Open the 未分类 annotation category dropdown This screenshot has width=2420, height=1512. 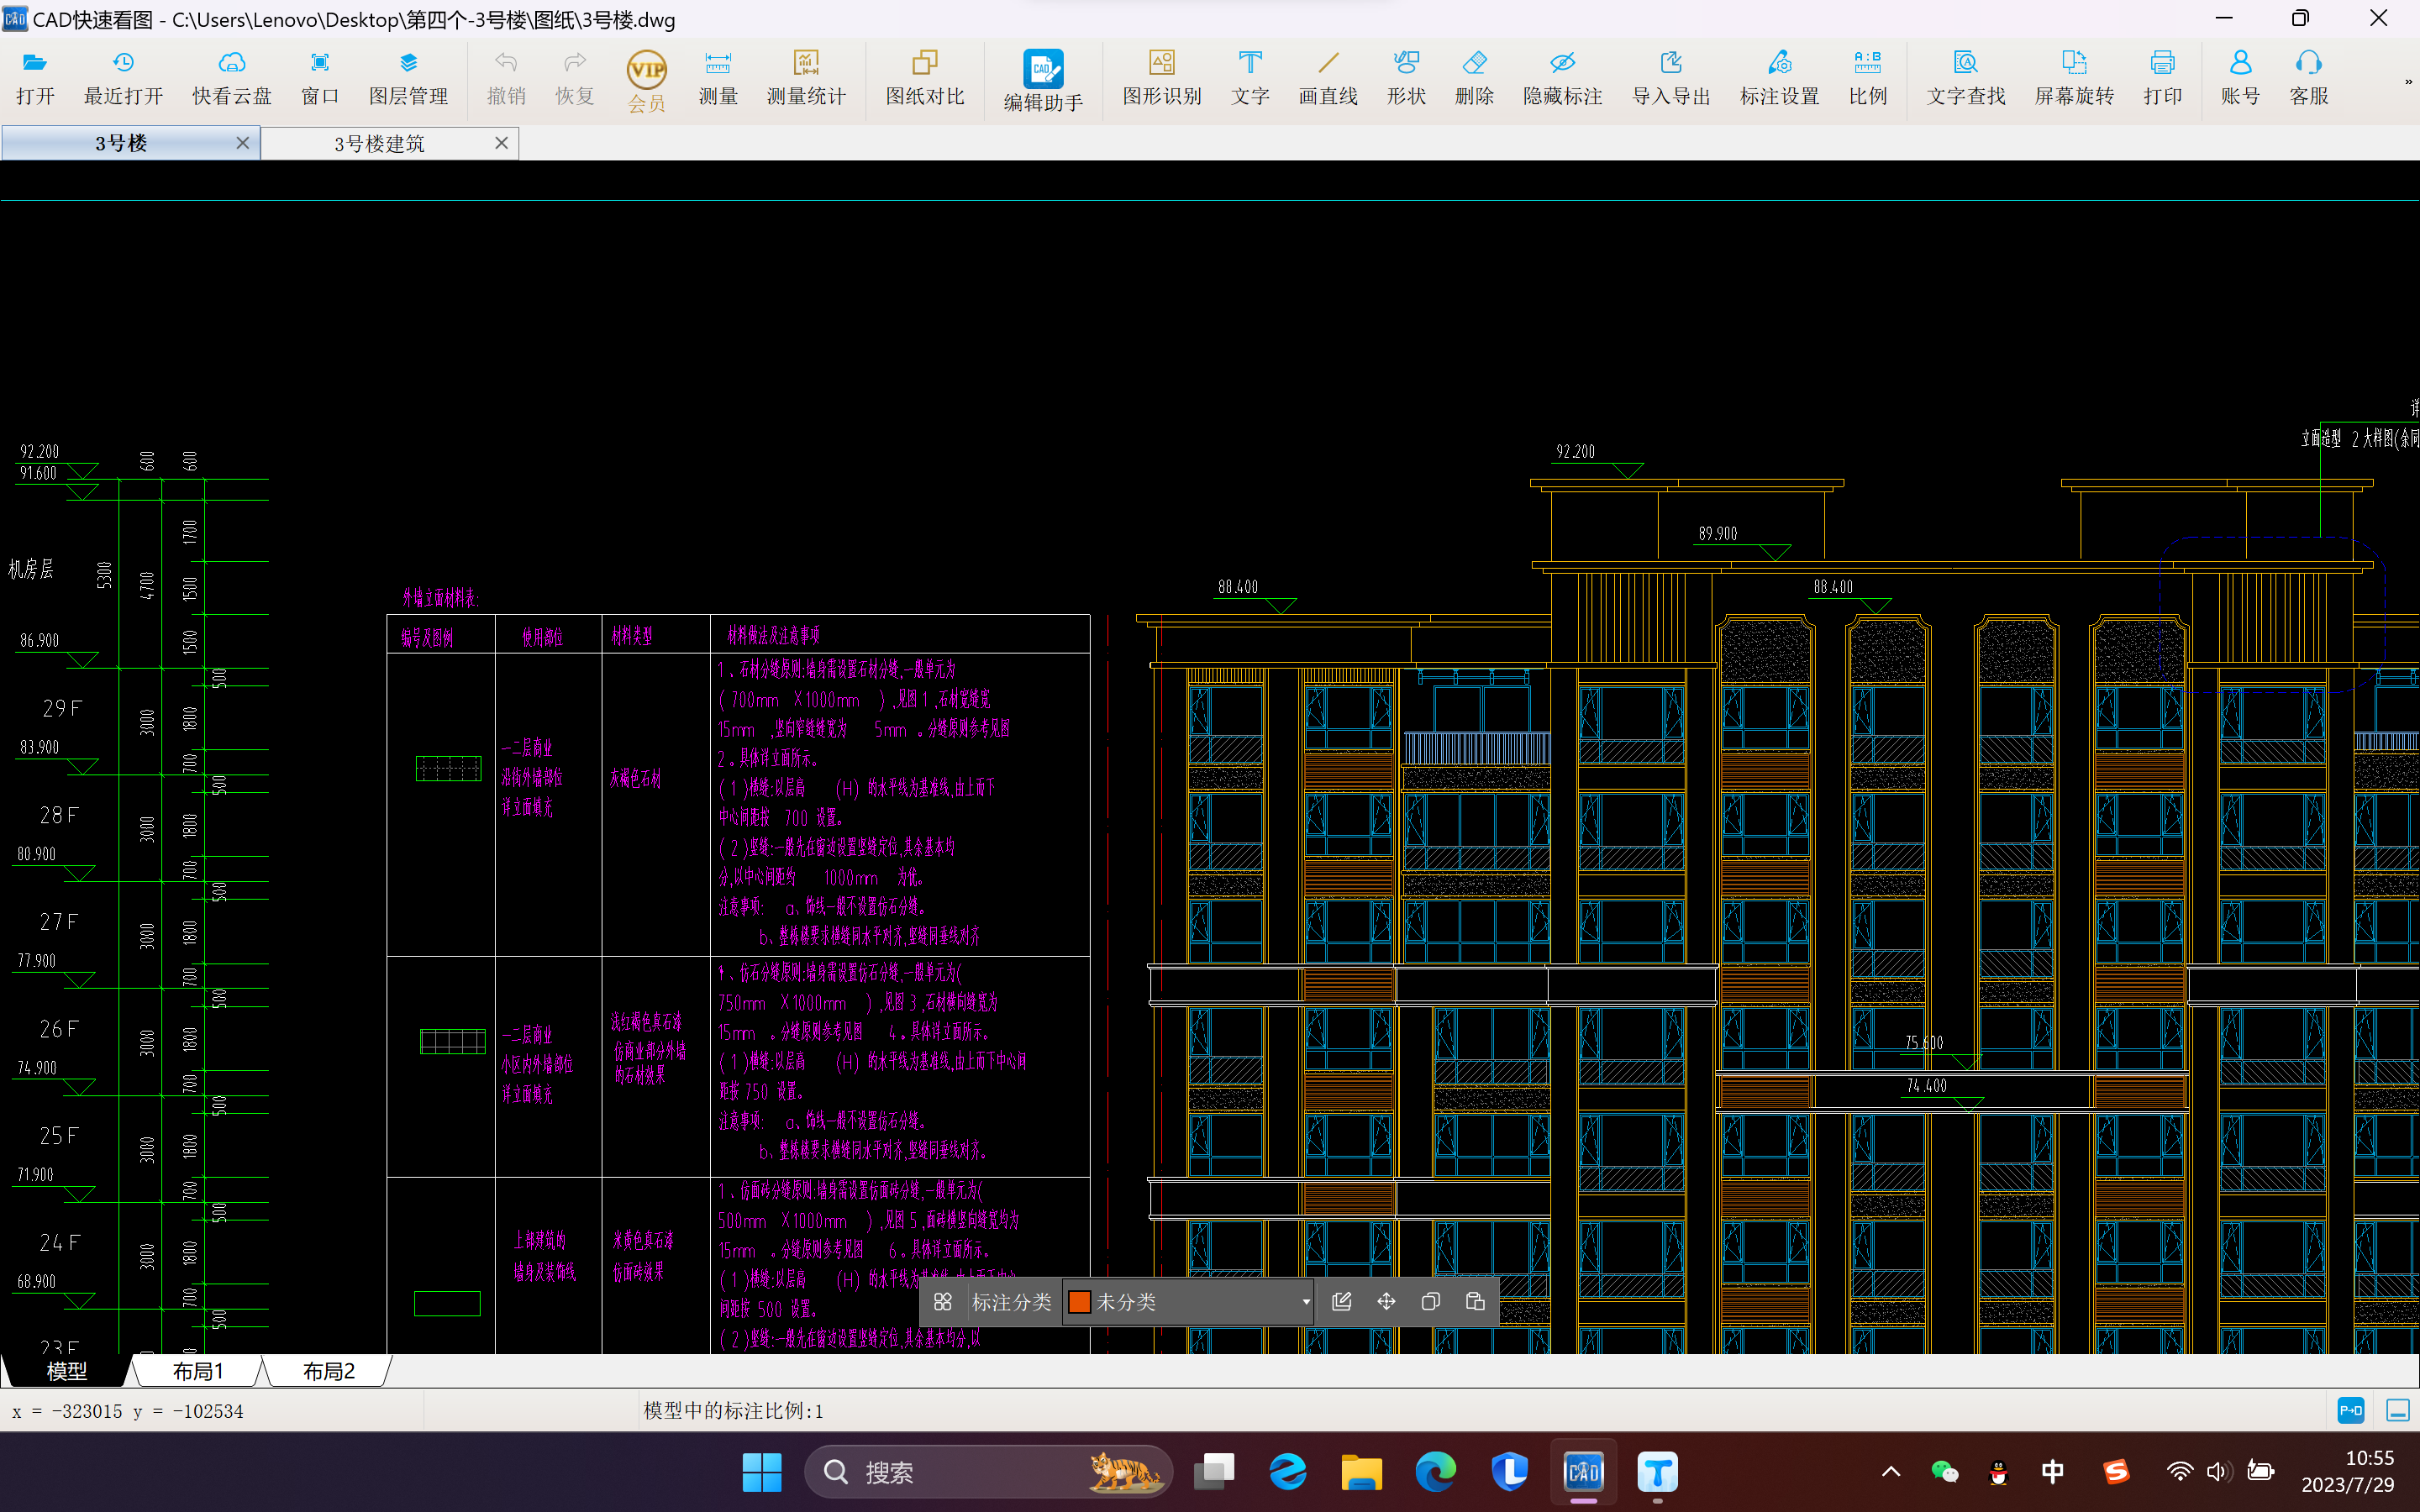(1187, 1301)
